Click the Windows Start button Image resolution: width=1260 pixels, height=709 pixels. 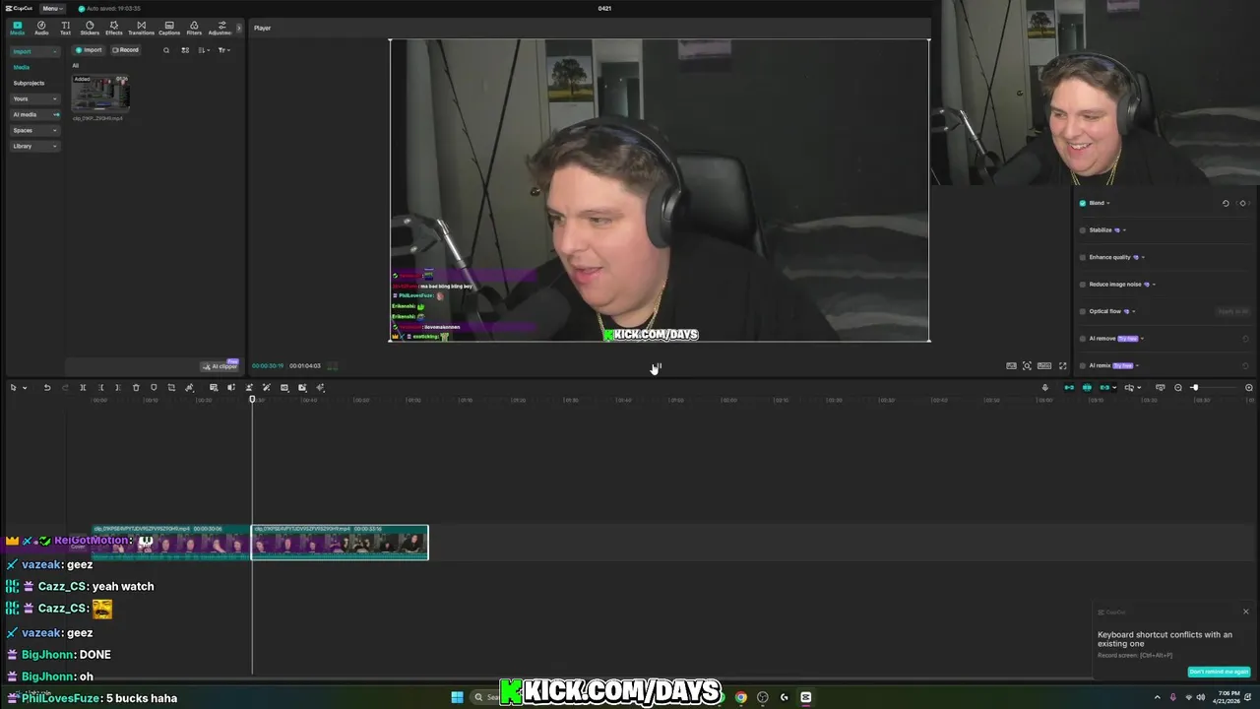click(x=457, y=697)
